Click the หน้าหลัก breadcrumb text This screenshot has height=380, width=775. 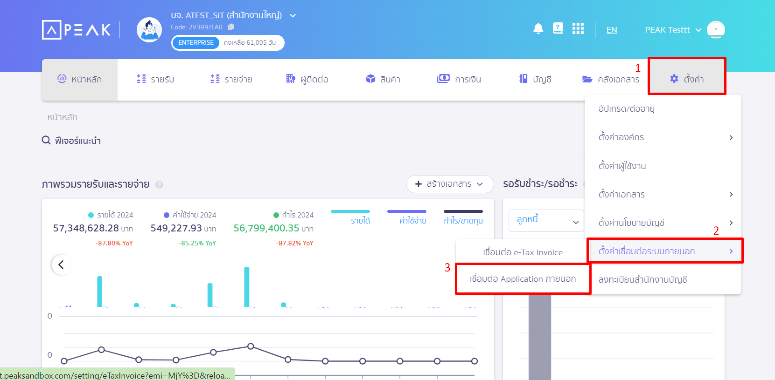tap(62, 117)
